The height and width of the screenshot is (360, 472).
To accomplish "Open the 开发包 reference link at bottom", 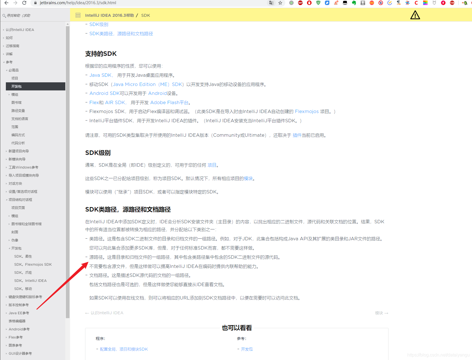I will point(247,349).
